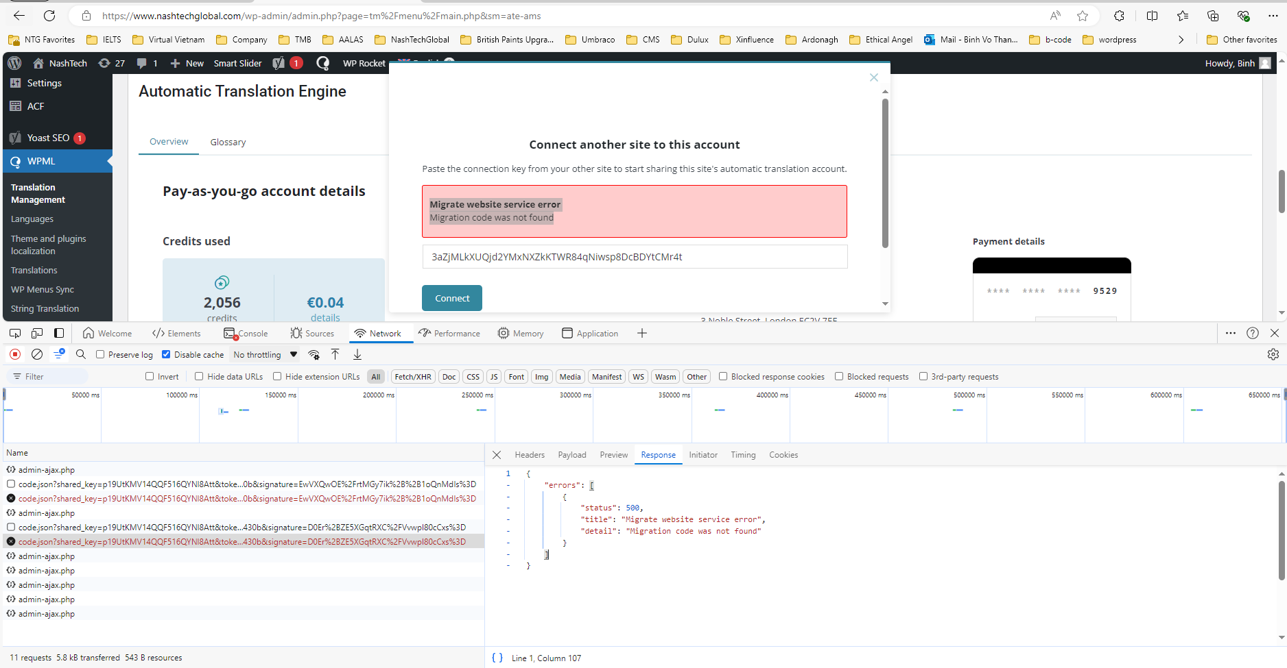Open the updates counter showing 27
Image resolution: width=1287 pixels, height=668 pixels.
(x=112, y=63)
